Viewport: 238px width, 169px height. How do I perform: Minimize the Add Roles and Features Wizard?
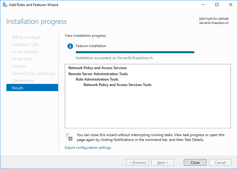[x=203, y=5]
